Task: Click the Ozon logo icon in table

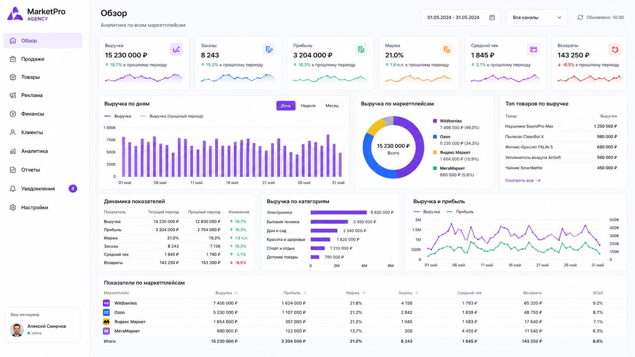Action: pyautogui.click(x=106, y=312)
